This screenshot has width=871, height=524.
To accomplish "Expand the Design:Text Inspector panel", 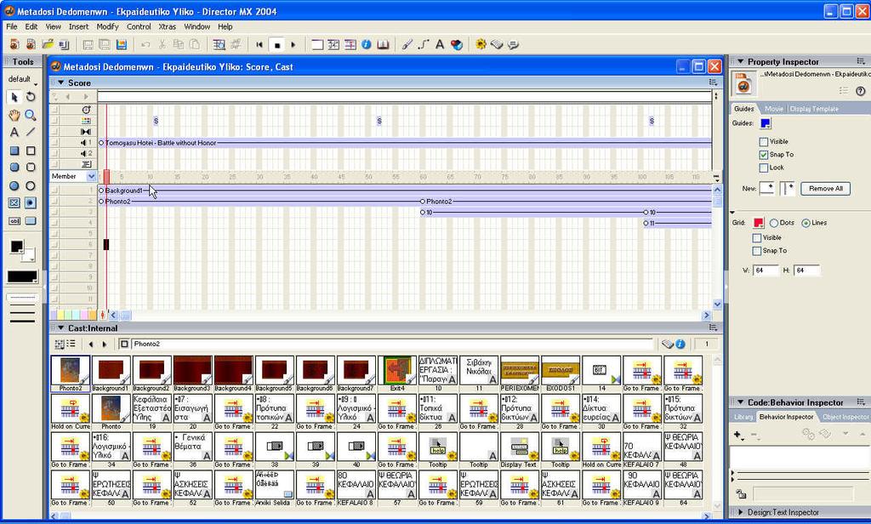I will (740, 512).
